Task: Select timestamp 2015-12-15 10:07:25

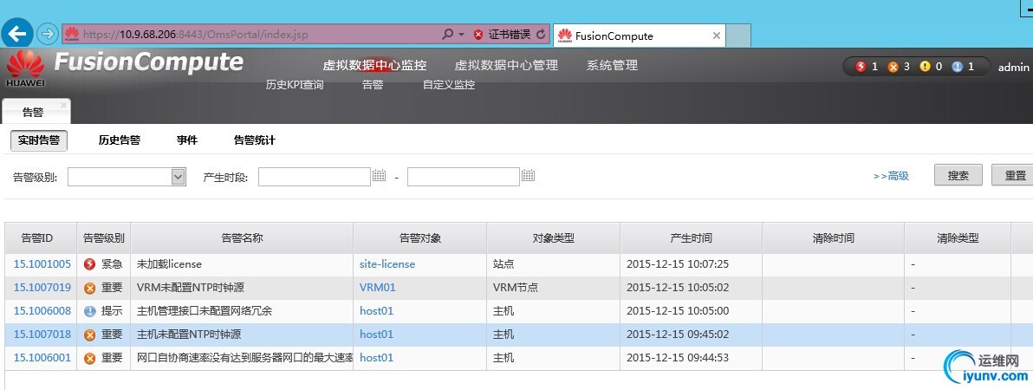Action: 677,264
